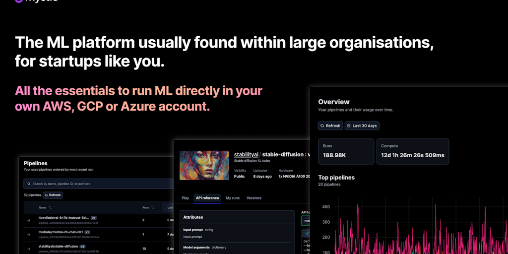Switch to the Play tab
Image resolution: width=508 pixels, height=254 pixels.
click(x=186, y=198)
